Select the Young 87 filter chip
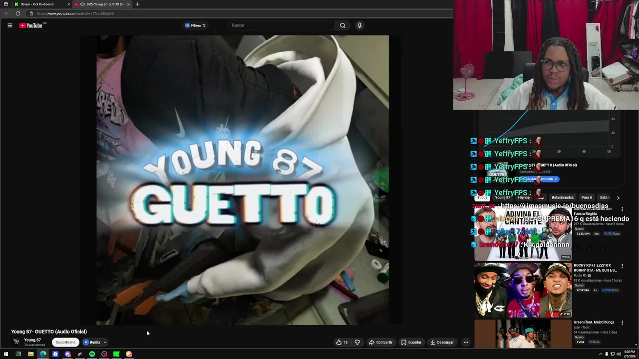 [x=502, y=197]
